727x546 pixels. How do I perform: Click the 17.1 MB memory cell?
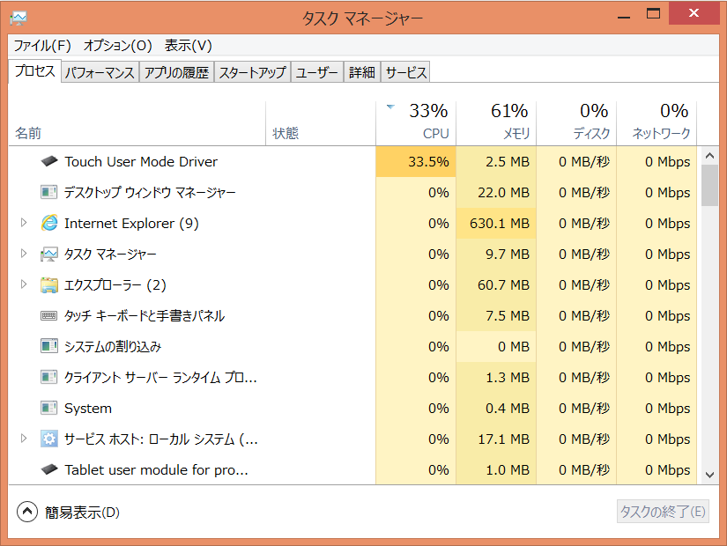click(x=496, y=439)
